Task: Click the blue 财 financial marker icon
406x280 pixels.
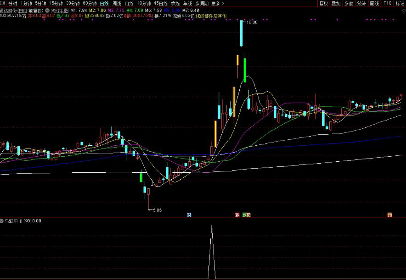Action: point(189,214)
